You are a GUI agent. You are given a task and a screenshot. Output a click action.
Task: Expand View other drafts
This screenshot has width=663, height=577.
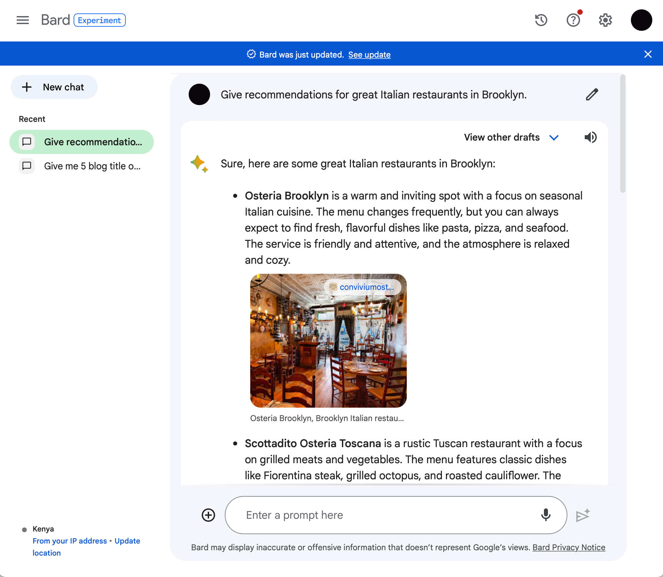[x=511, y=137]
